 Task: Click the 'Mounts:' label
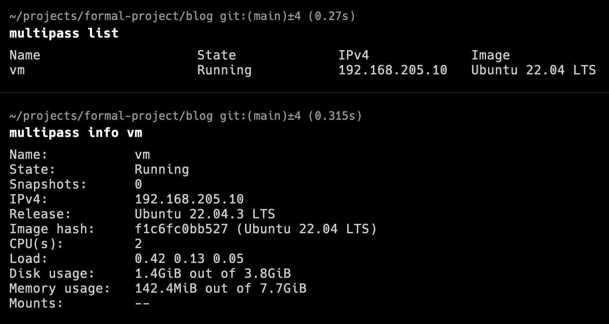36,303
